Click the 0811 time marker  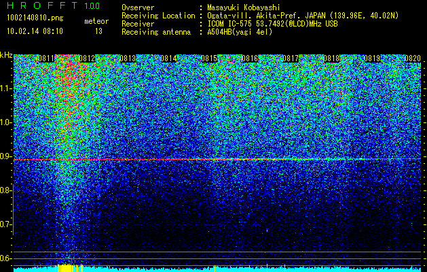click(x=46, y=58)
